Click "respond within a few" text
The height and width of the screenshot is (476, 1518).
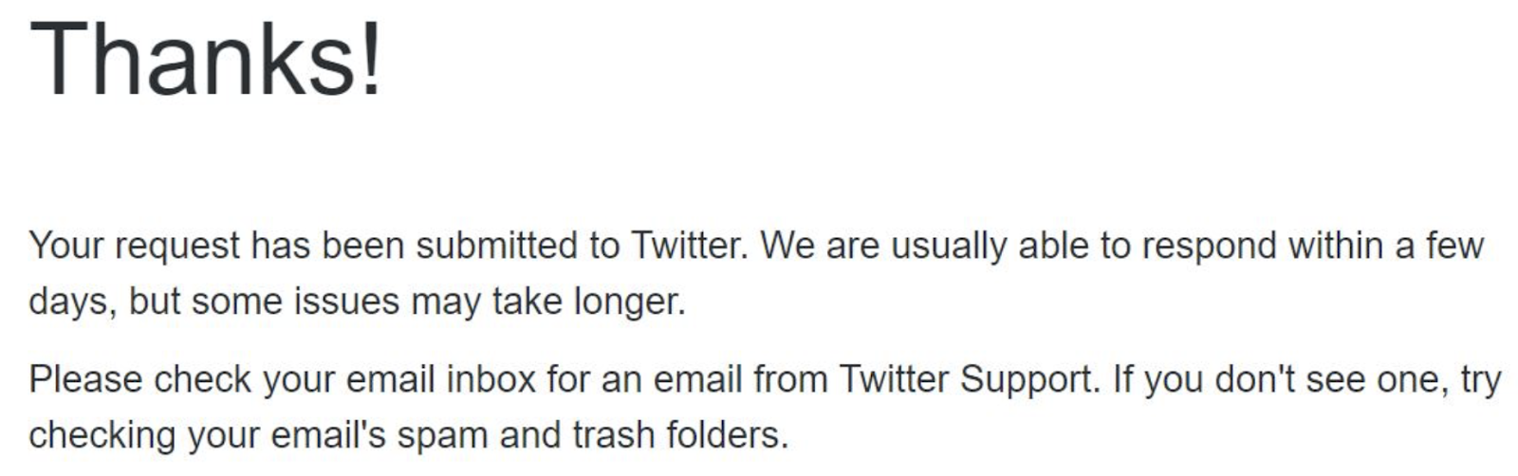[x=1312, y=247]
